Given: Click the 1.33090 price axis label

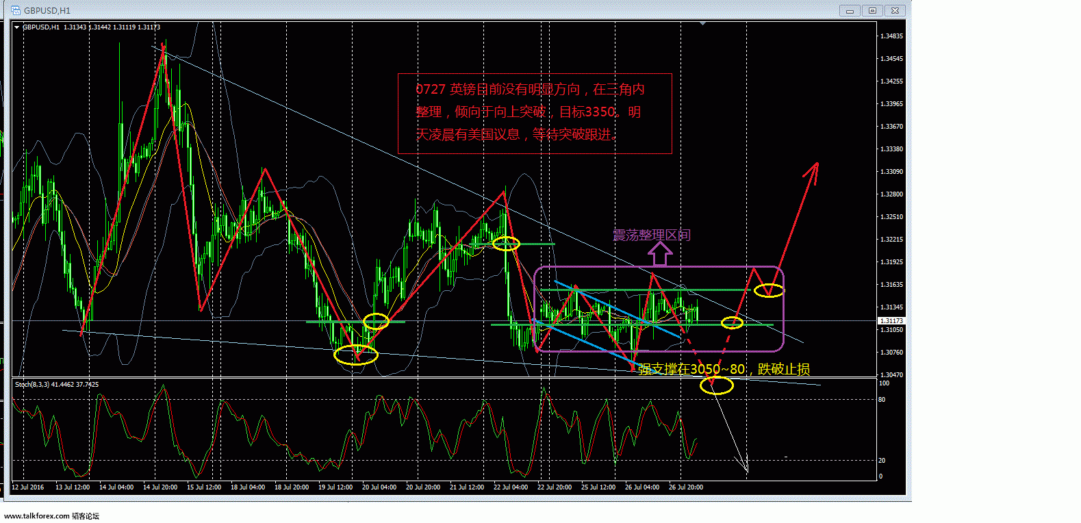Looking at the screenshot, I should point(891,171).
